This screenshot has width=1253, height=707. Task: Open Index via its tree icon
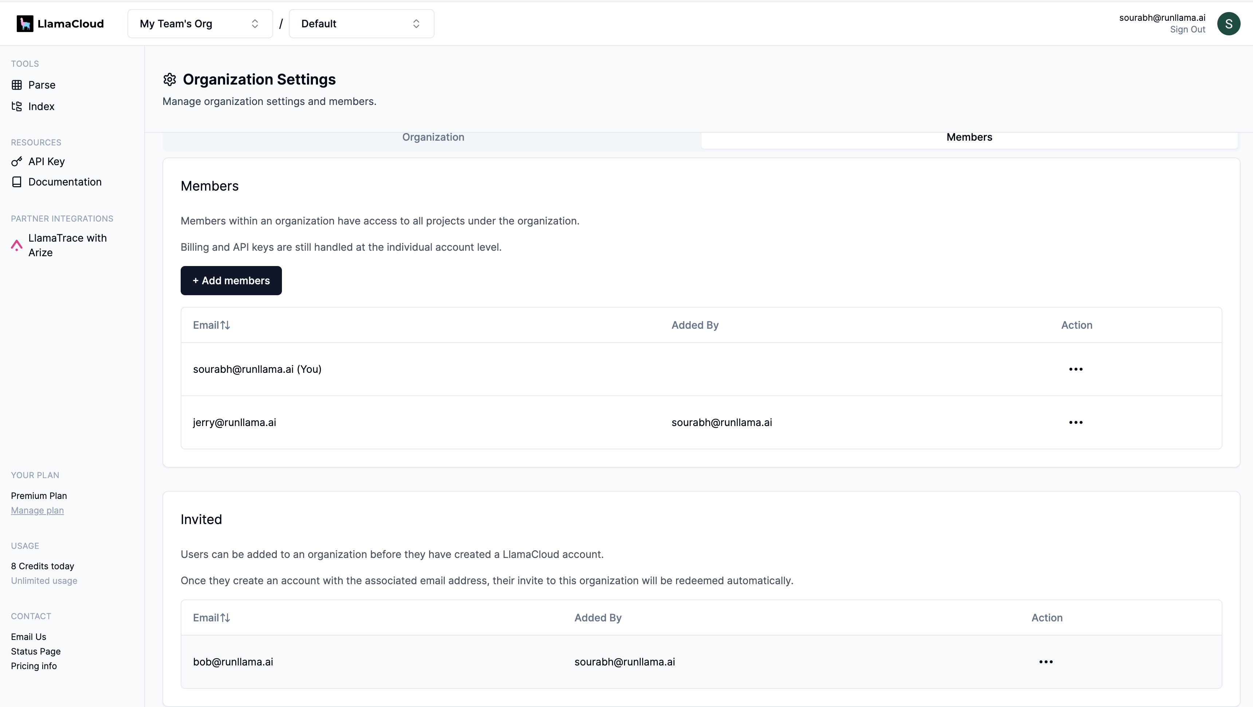coord(17,106)
